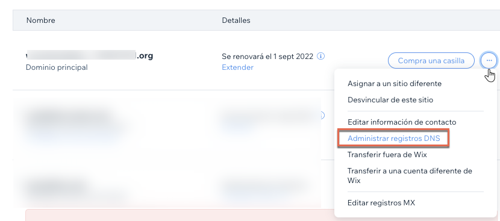
Task: Select Transferir a una cuenta diferente de Wix
Action: coord(410,175)
